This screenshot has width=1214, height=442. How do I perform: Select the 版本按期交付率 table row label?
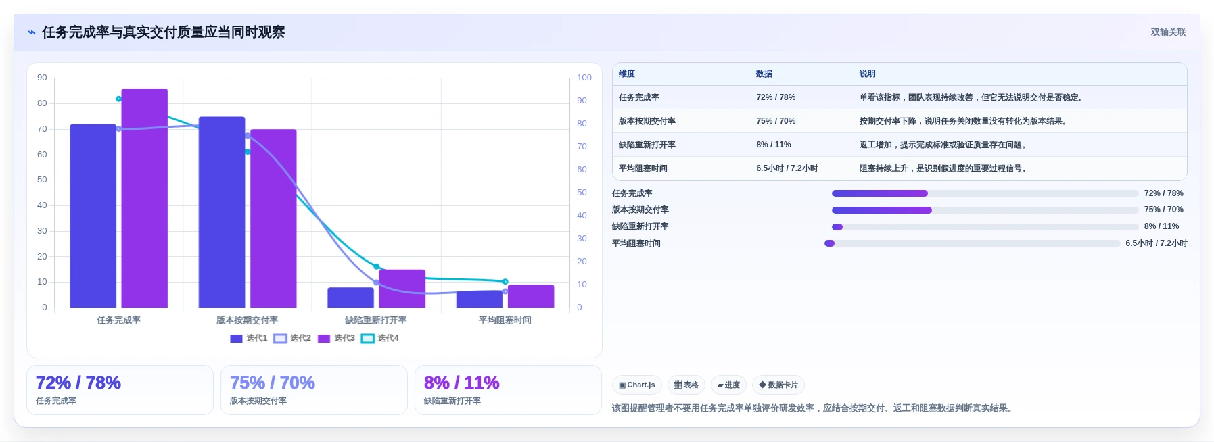click(x=647, y=121)
